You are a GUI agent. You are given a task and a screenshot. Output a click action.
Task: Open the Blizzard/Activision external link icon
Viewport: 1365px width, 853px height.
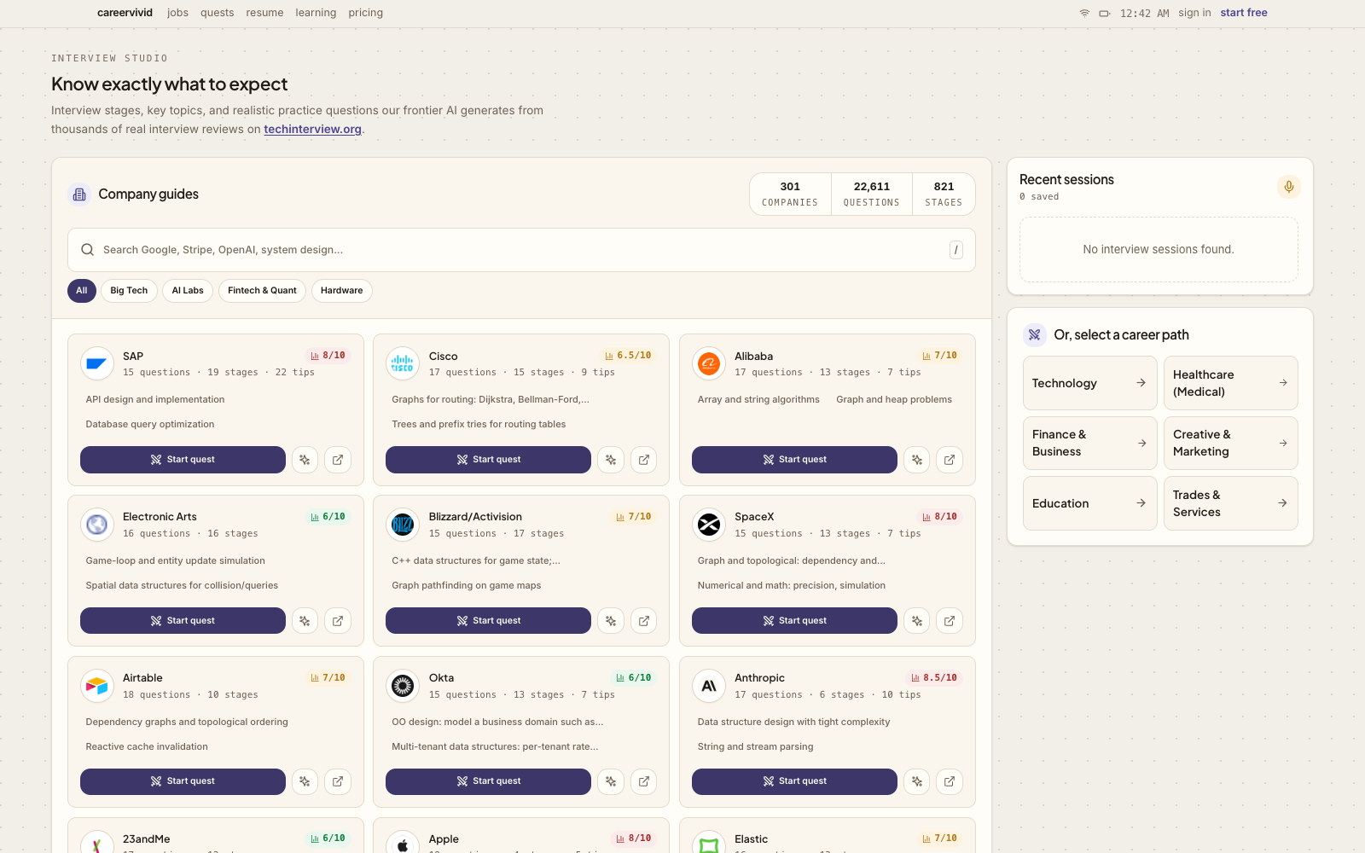click(x=644, y=621)
